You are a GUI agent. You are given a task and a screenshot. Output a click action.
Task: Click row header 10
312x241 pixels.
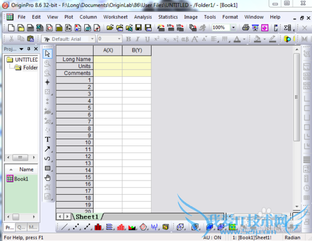click(x=75, y=142)
